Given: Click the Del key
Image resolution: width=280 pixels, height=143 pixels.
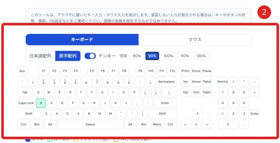Looking at the screenshot, I should tap(185, 92).
